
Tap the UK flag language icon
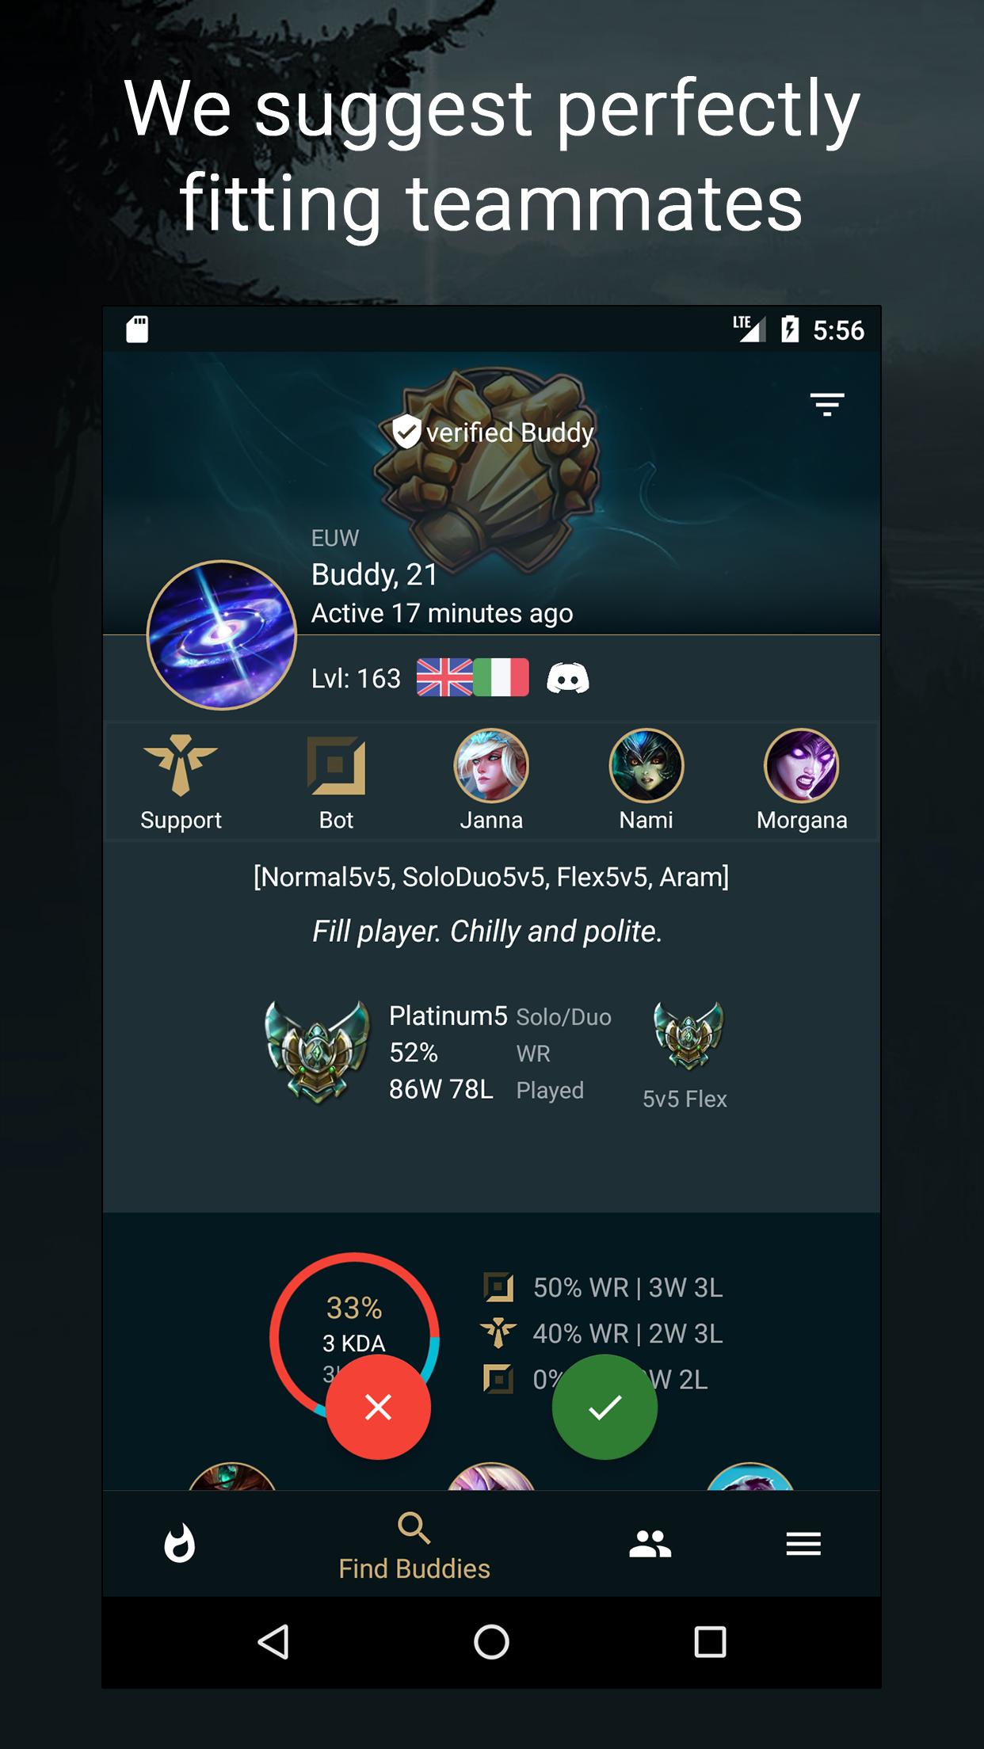point(444,678)
